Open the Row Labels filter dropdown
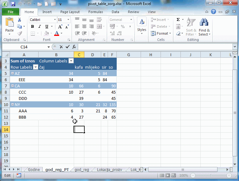239x181 pixels. click(35, 67)
